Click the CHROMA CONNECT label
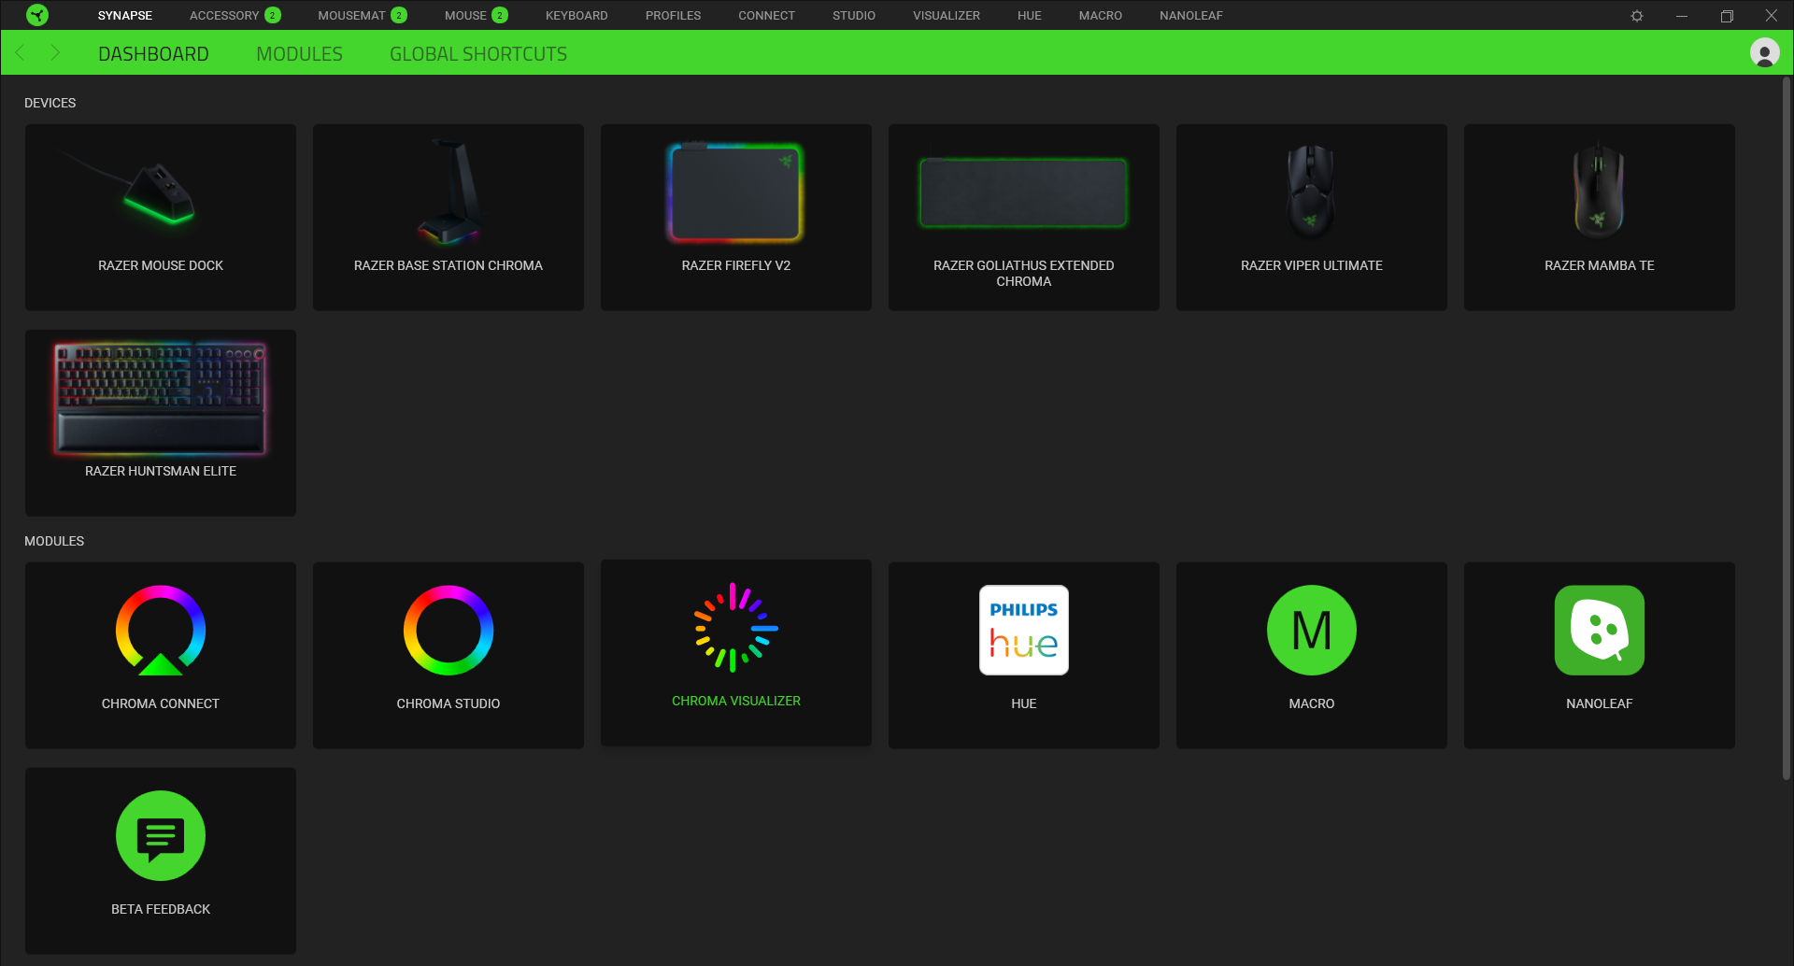This screenshot has width=1794, height=966. point(161,703)
